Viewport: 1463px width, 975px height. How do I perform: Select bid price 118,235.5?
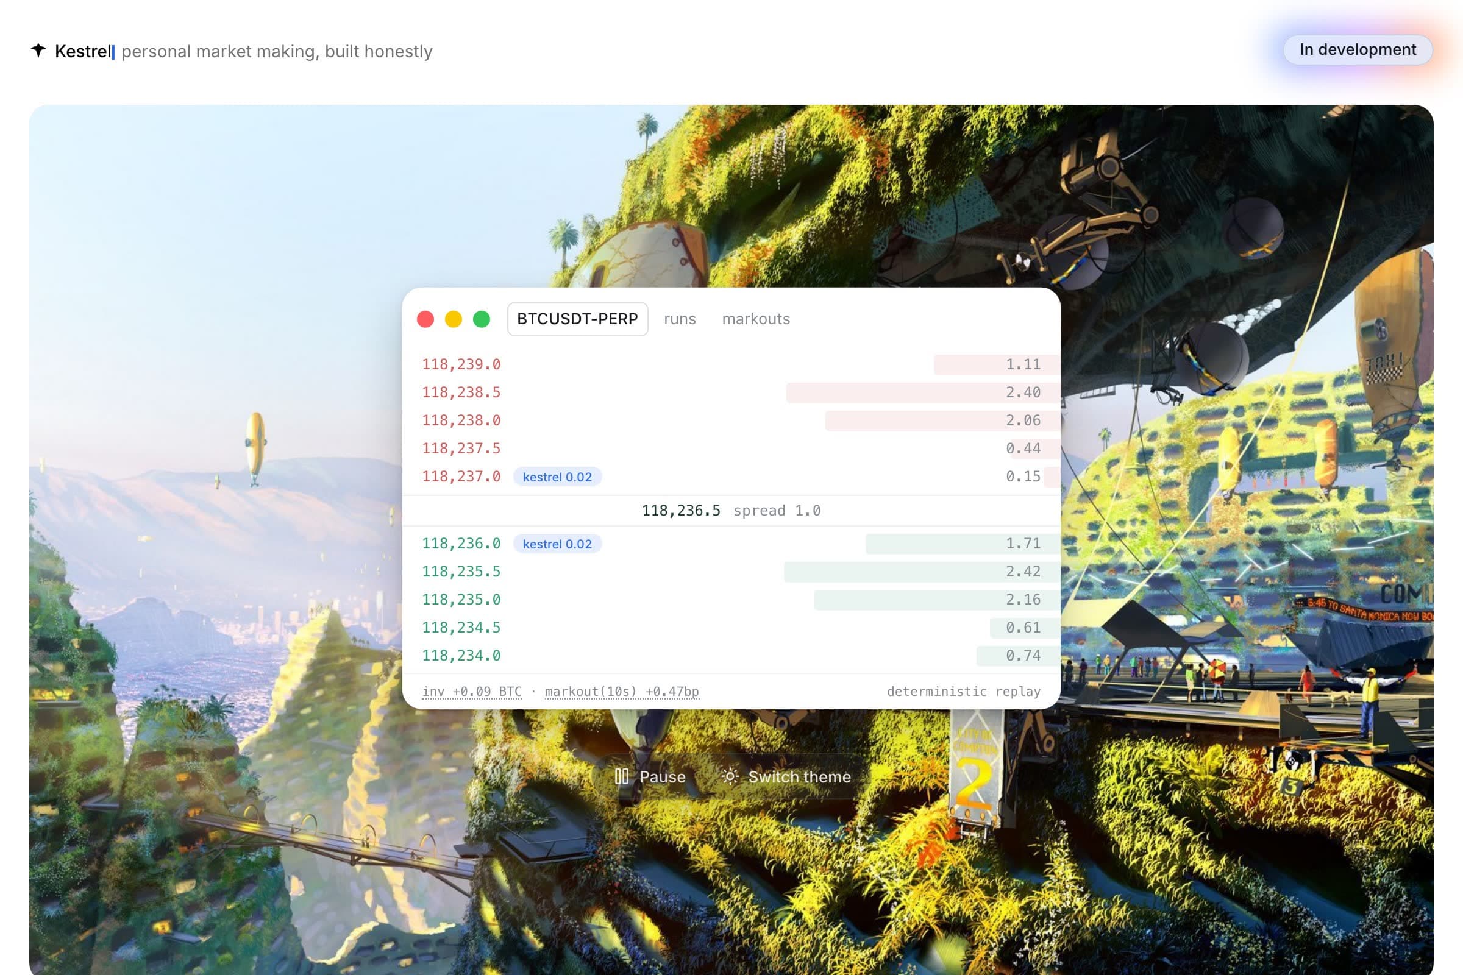click(x=461, y=572)
